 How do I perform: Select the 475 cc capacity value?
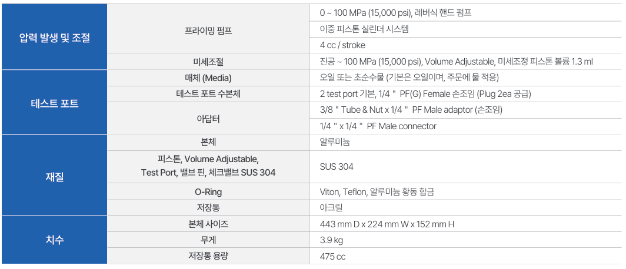pyautogui.click(x=332, y=257)
